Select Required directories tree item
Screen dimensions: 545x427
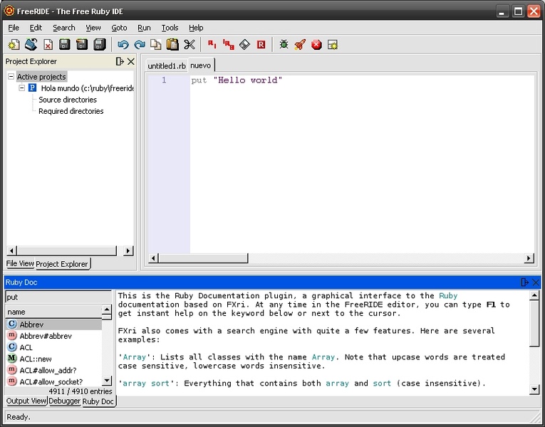pyautogui.click(x=71, y=111)
